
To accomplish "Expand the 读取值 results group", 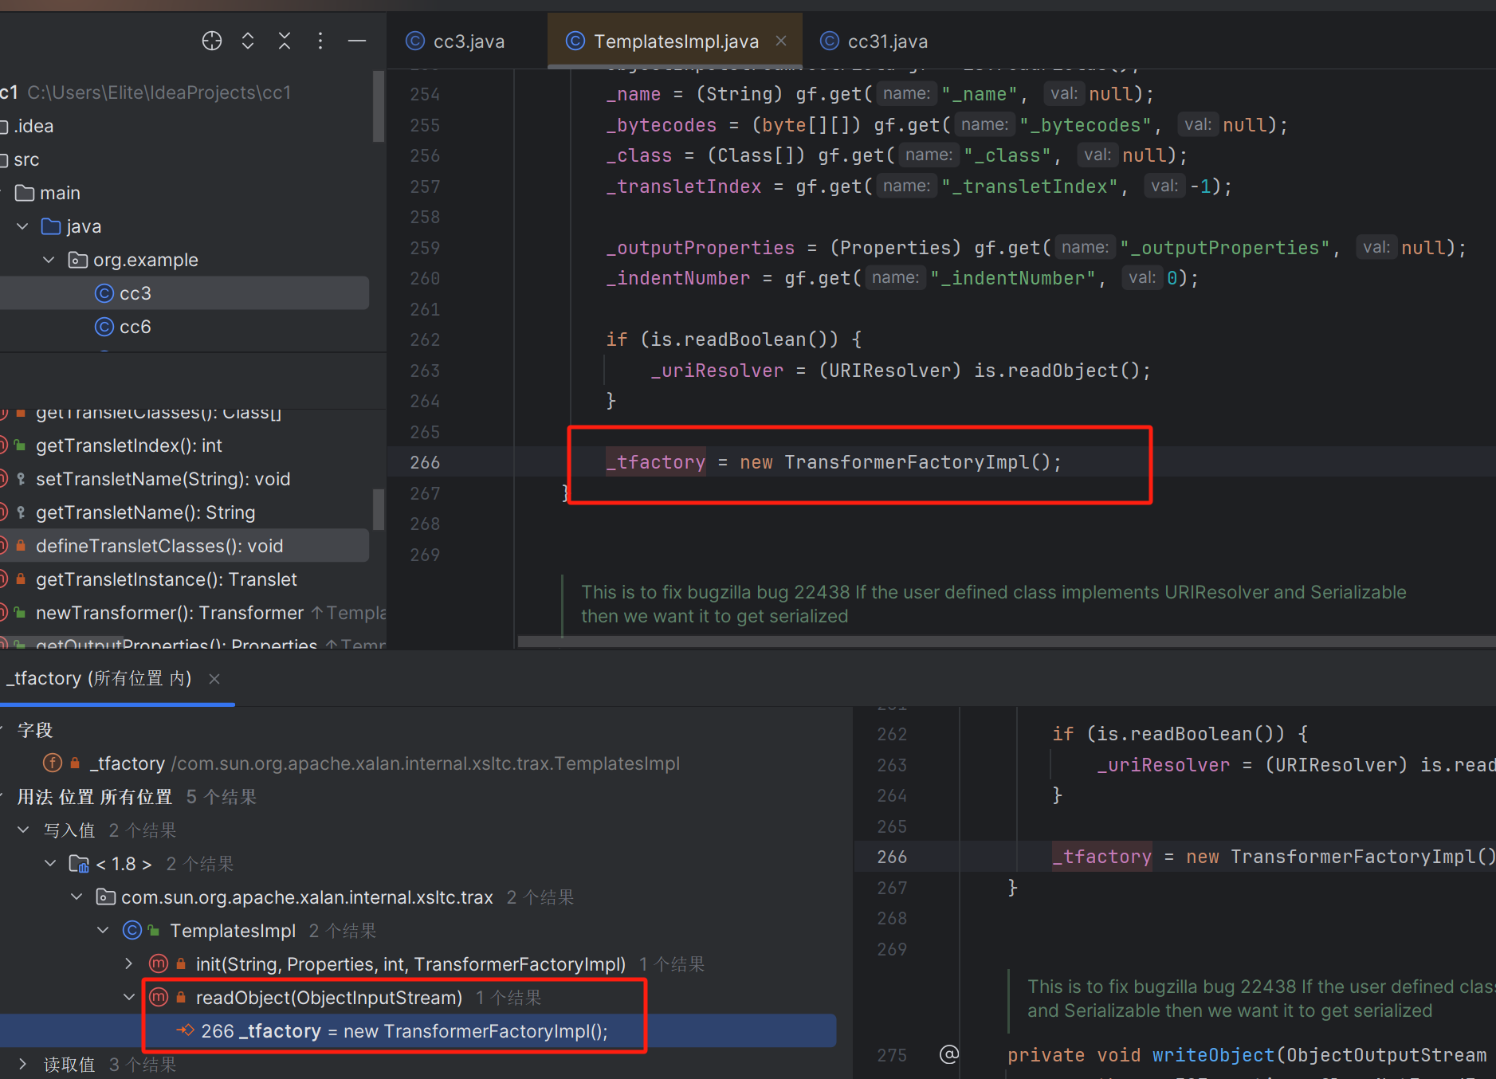I will (x=23, y=1065).
